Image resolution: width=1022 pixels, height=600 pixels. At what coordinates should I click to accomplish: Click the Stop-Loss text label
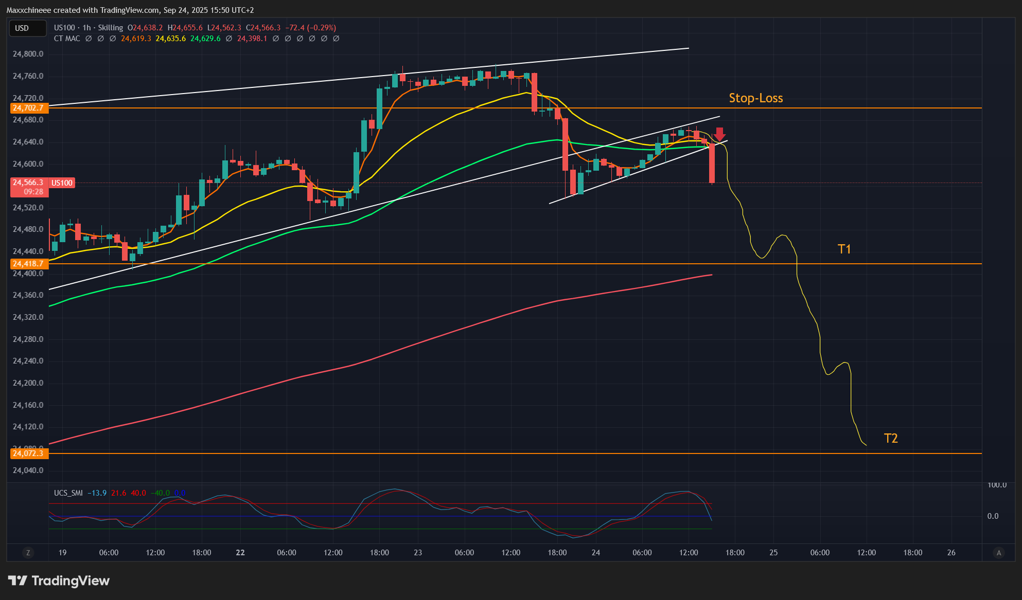click(x=756, y=98)
